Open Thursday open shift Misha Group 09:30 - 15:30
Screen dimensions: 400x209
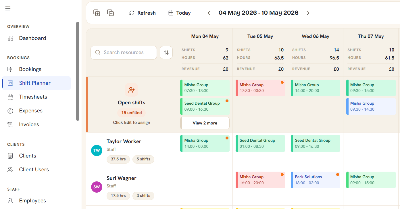[371, 88]
